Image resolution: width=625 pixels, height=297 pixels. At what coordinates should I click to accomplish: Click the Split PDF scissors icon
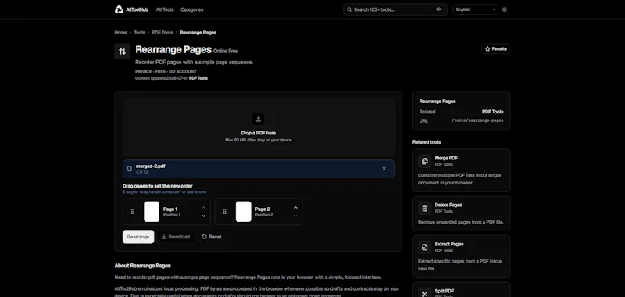[x=424, y=294]
